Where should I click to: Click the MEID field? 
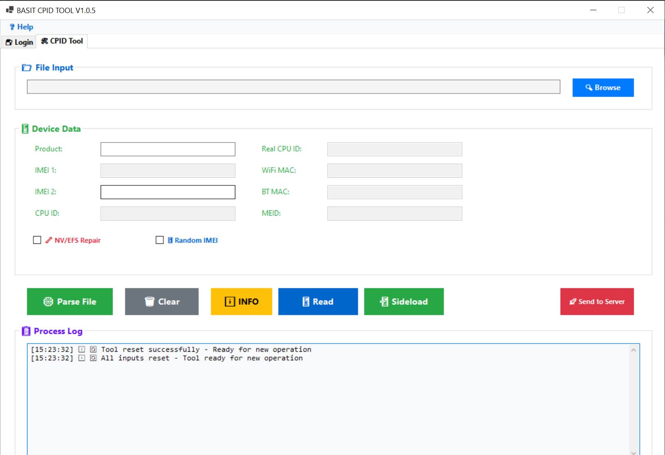(395, 214)
